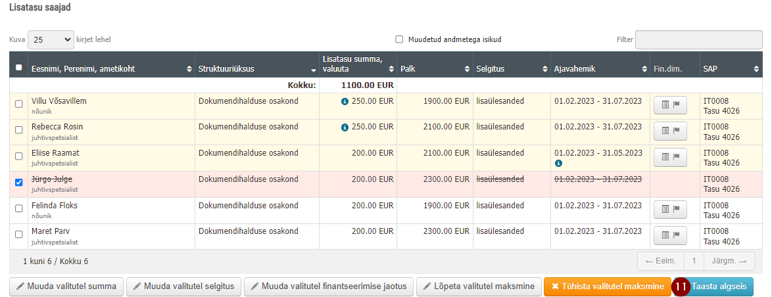
Task: Click Järgm. next page button
Action: (x=729, y=261)
